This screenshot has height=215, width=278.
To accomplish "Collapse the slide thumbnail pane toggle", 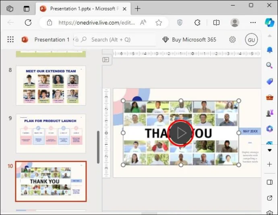I will 106,60.
